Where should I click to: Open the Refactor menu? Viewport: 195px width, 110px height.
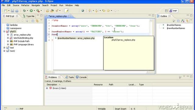(x=25, y=5)
